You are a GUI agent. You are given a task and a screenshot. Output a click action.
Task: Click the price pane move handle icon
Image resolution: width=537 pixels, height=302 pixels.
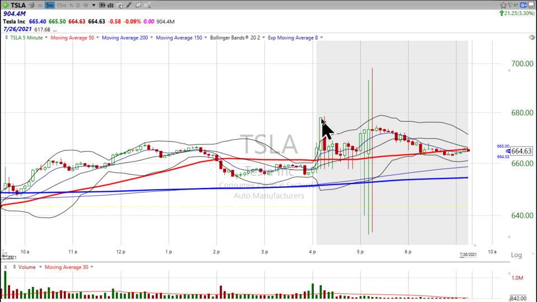point(6,37)
